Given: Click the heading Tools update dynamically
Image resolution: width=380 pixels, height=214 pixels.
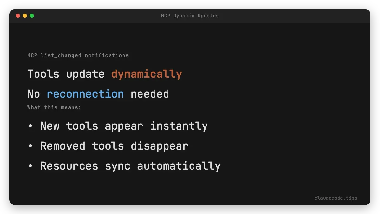Looking at the screenshot, I should tap(104, 74).
